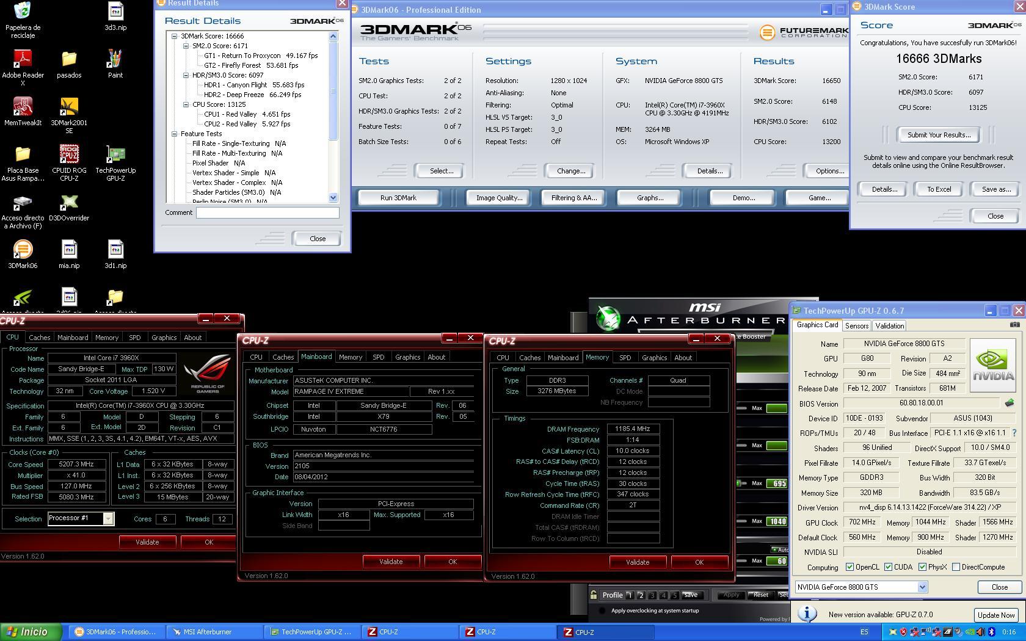This screenshot has height=641, width=1026.
Task: Open the About tab in leftmost CPU-Z
Action: 193,338
